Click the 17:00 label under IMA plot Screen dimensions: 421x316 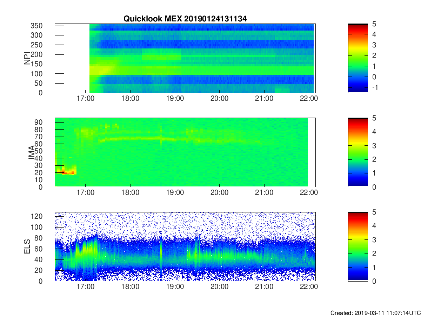86,193
